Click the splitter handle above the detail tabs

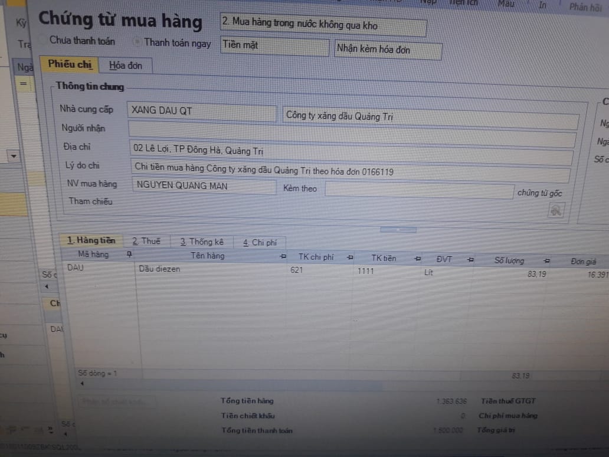[398, 230]
